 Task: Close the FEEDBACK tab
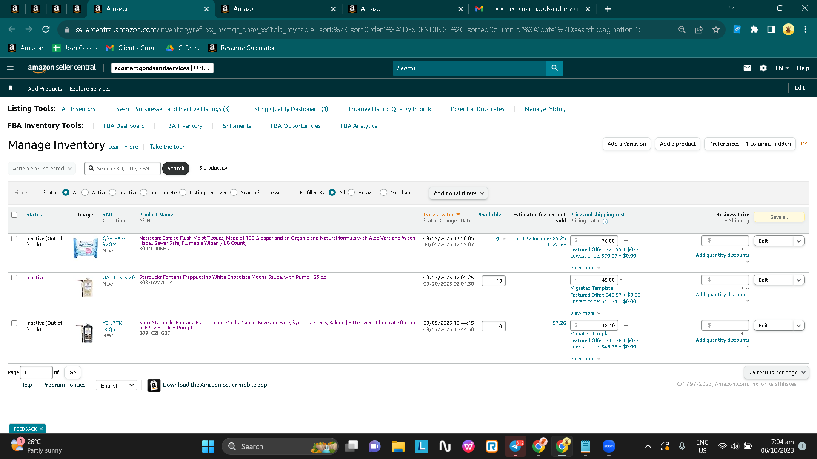coord(41,429)
